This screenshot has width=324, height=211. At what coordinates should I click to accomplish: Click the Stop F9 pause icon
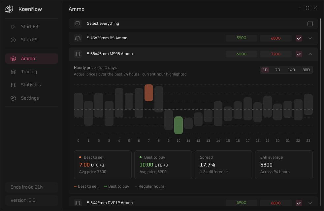click(13, 40)
